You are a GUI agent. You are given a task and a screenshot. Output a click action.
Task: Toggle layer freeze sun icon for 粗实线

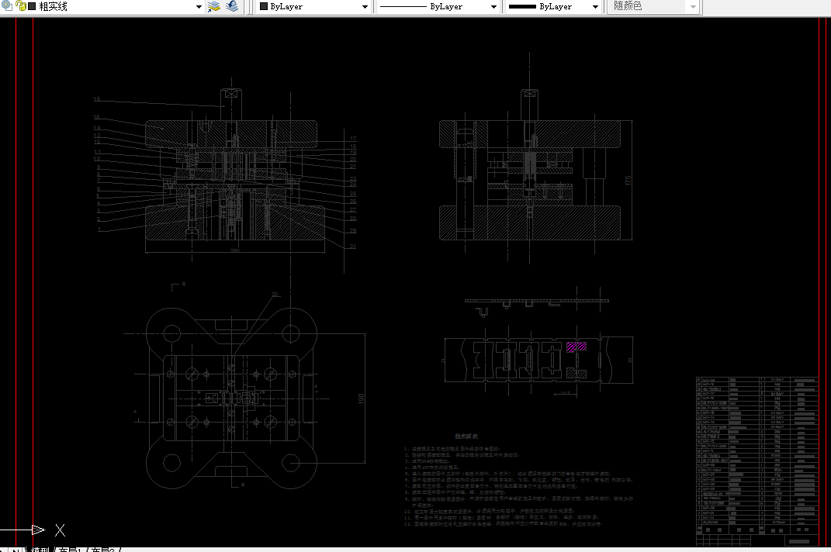point(6,5)
